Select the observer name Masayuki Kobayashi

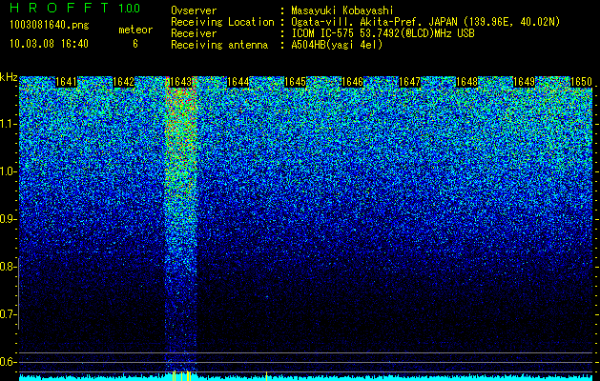pos(342,10)
